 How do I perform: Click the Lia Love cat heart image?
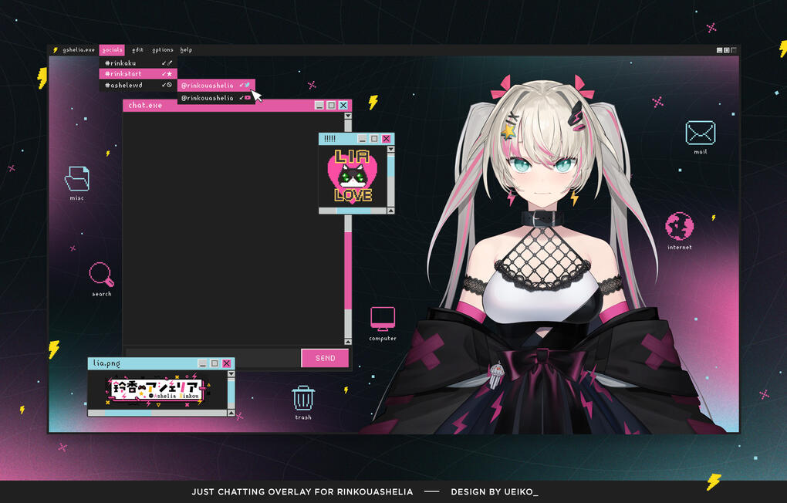[353, 176]
